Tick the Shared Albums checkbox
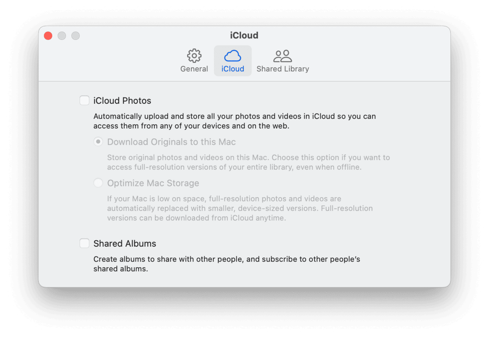 click(x=84, y=243)
